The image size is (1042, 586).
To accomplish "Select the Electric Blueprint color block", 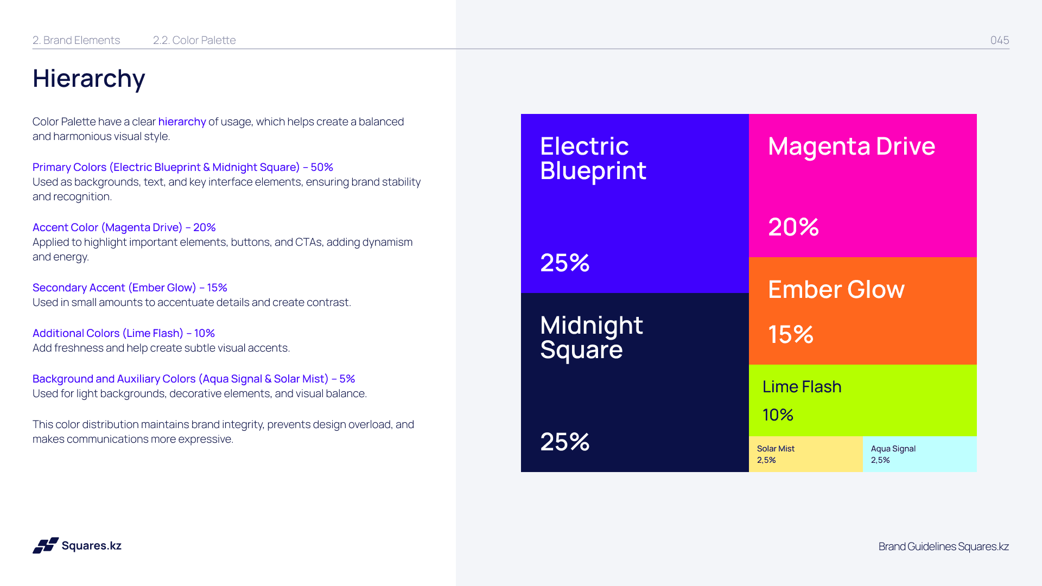I will tap(635, 203).
